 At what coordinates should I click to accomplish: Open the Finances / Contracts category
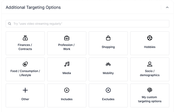pyautogui.click(x=25, y=47)
